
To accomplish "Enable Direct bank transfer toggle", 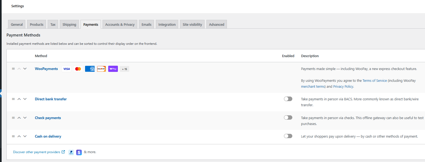I will [288, 99].
